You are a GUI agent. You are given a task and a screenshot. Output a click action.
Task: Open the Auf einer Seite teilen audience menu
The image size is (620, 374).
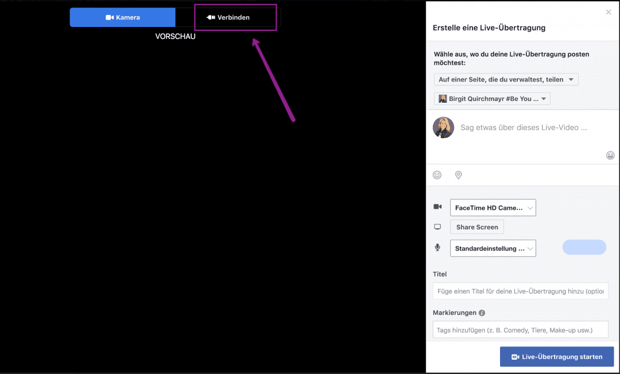click(x=505, y=79)
